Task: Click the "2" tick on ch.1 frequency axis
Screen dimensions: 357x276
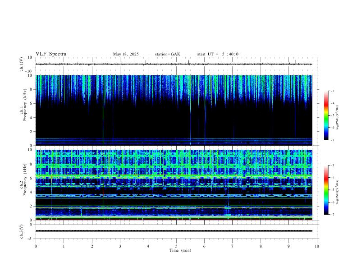Action: click(x=31, y=131)
